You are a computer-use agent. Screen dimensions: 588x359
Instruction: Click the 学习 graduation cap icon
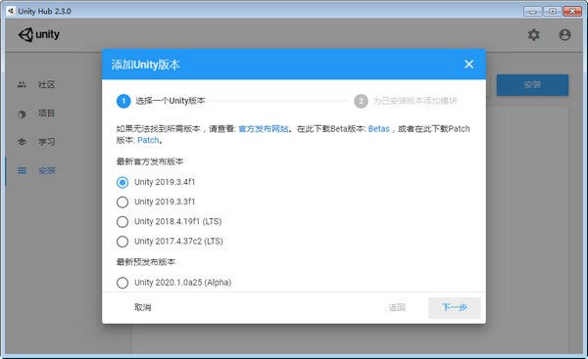pyautogui.click(x=22, y=142)
